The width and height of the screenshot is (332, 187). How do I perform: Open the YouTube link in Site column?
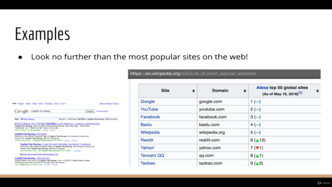[149, 109]
